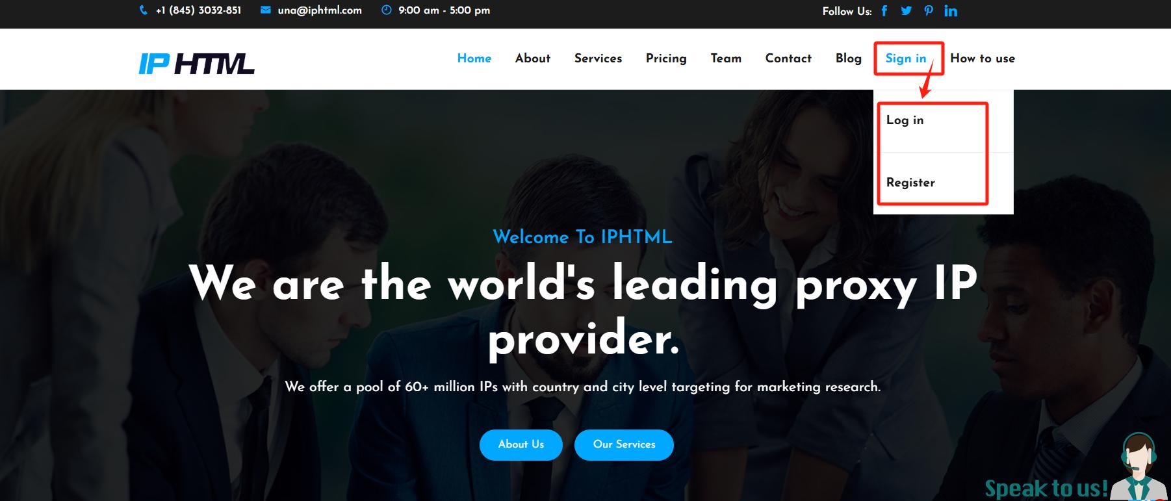Click the IP HTML logo
The width and height of the screenshot is (1171, 501).
click(196, 64)
